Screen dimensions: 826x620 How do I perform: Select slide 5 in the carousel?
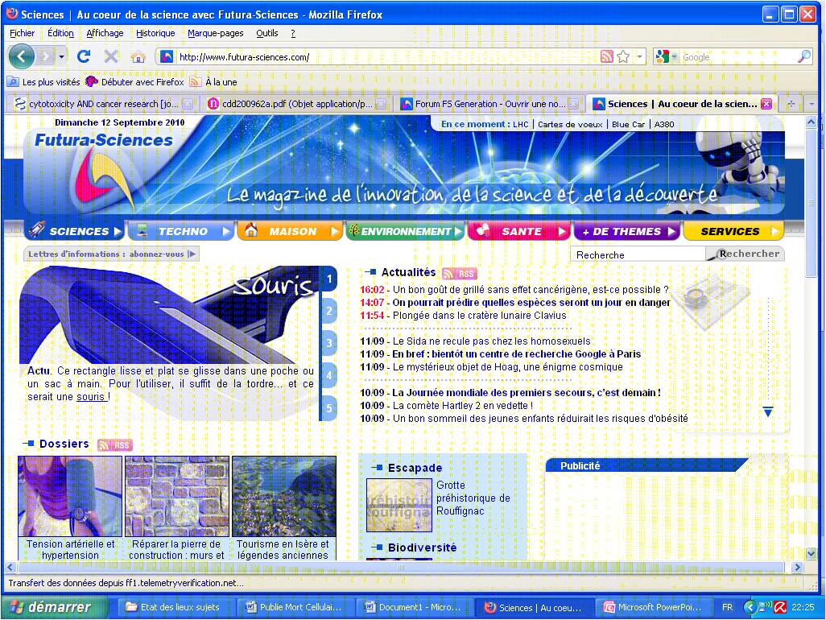click(329, 408)
